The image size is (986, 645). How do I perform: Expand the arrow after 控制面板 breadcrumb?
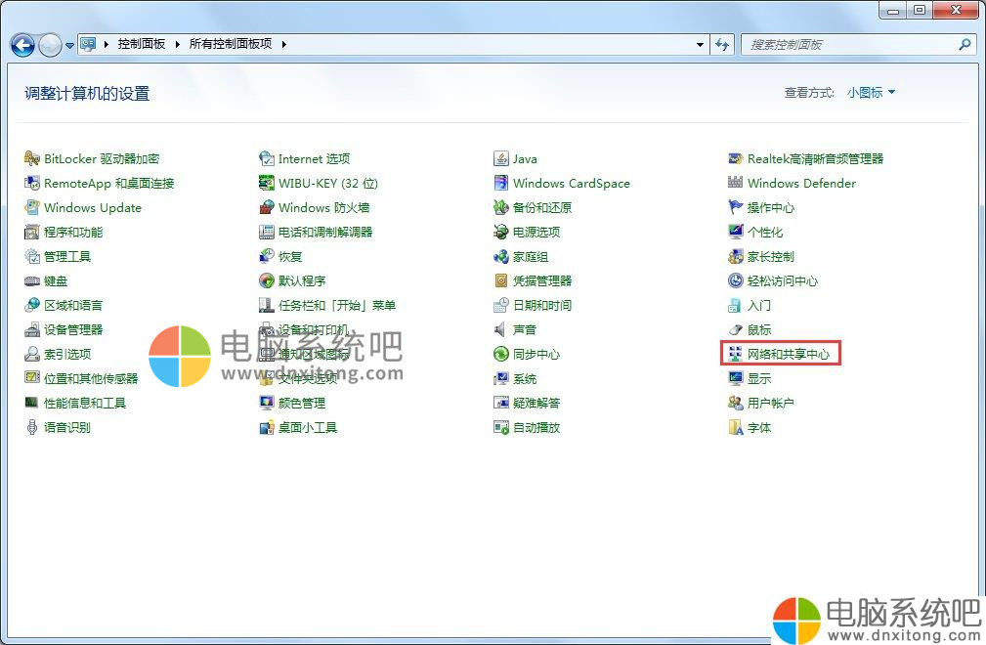pos(177,44)
